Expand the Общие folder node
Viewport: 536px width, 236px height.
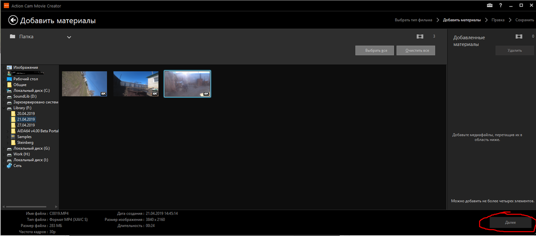pos(4,85)
